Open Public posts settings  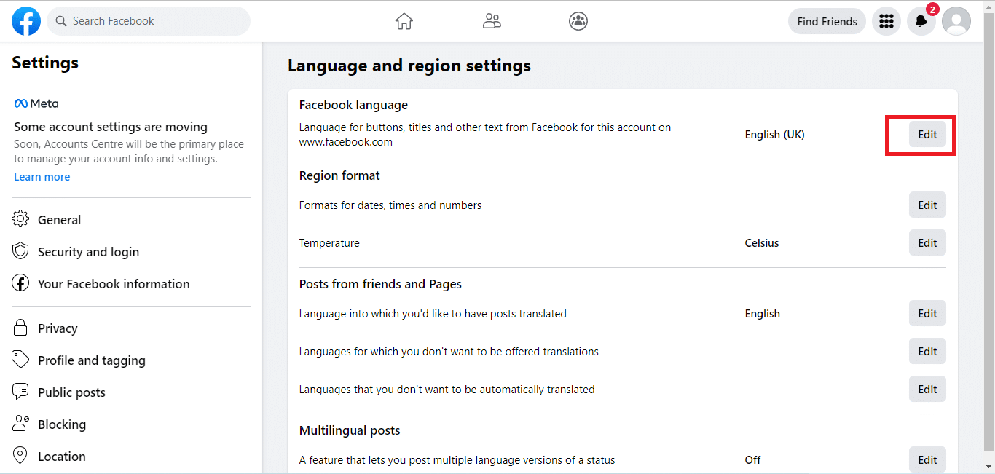point(131,392)
